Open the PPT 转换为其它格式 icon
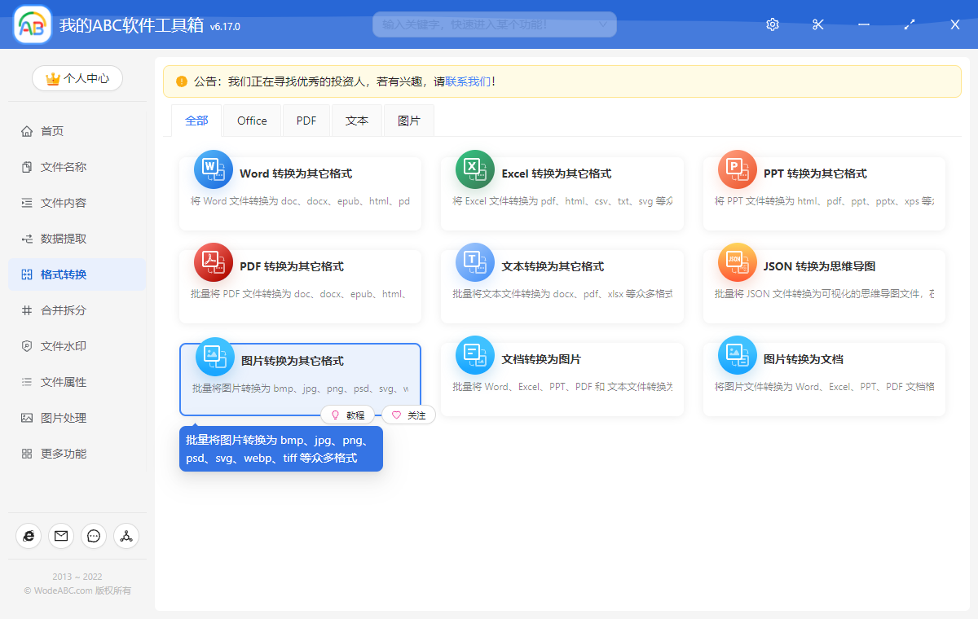 pyautogui.click(x=737, y=169)
